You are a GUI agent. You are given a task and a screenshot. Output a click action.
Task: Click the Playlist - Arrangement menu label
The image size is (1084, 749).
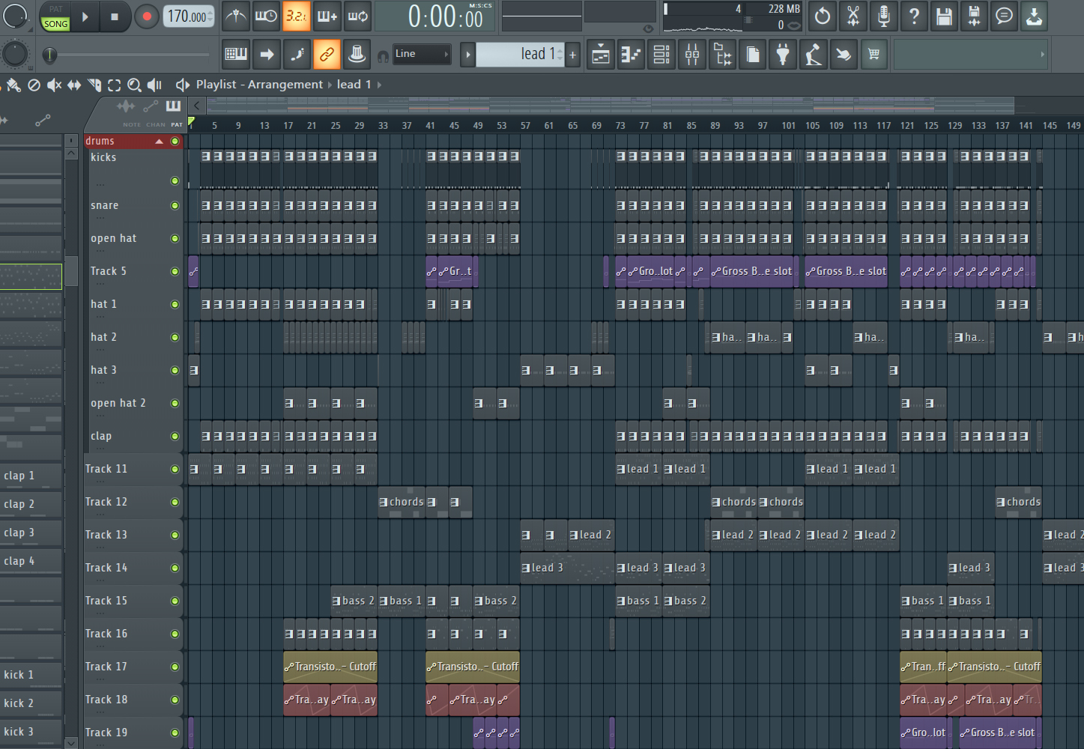pyautogui.click(x=259, y=85)
